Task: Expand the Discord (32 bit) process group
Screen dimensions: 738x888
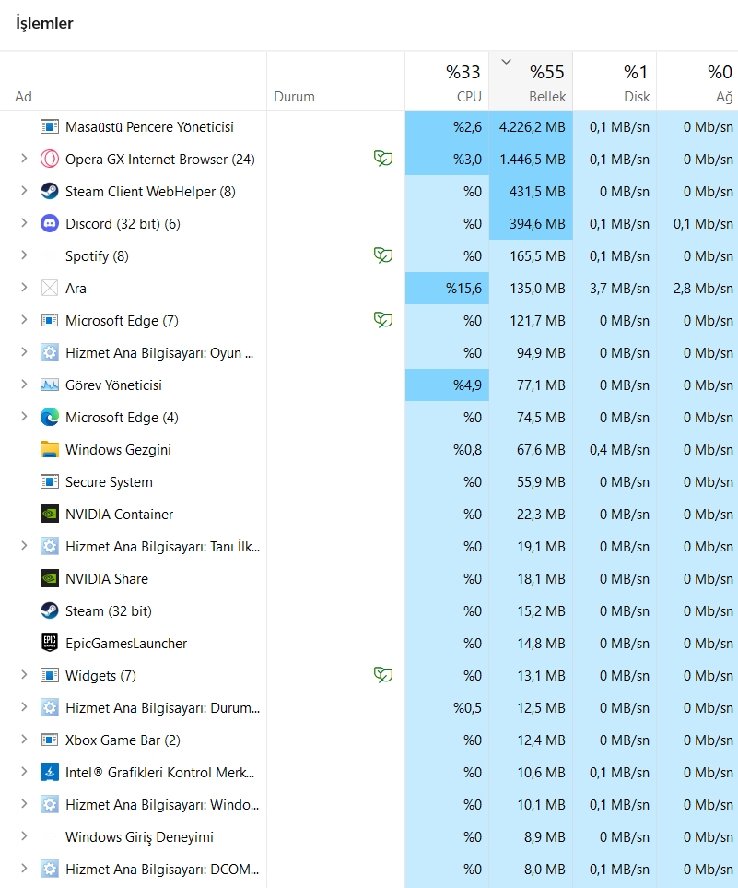Action: point(24,224)
